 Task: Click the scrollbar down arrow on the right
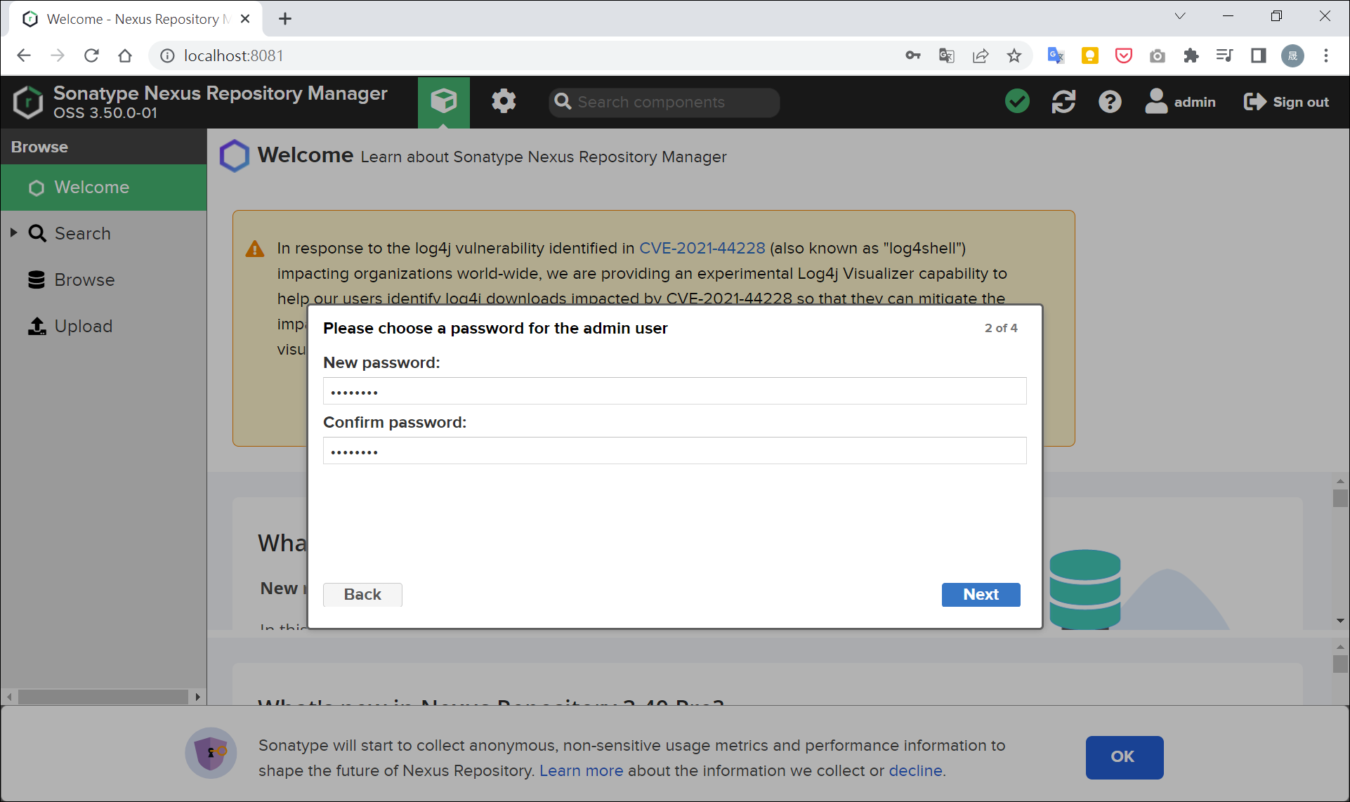1339,620
